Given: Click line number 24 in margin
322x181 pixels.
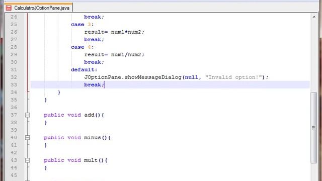Looking at the screenshot, I should coord(14,17).
